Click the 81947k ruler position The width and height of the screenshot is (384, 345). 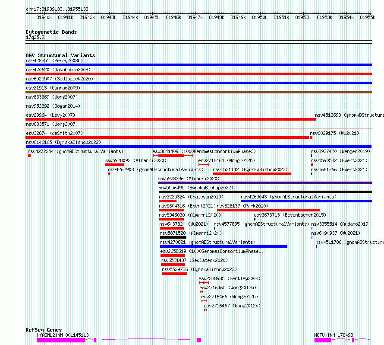(x=195, y=17)
